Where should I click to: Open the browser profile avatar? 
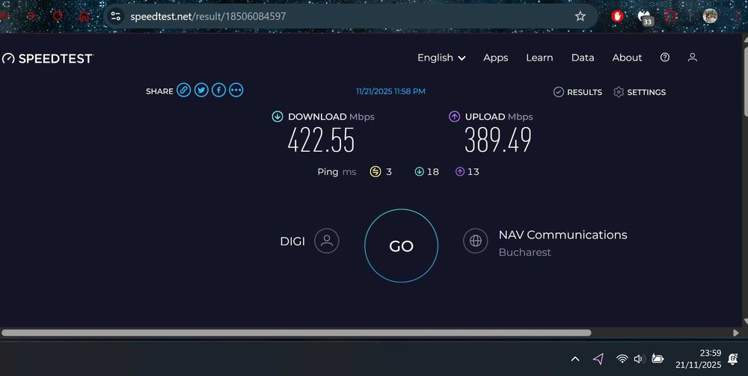click(x=710, y=16)
